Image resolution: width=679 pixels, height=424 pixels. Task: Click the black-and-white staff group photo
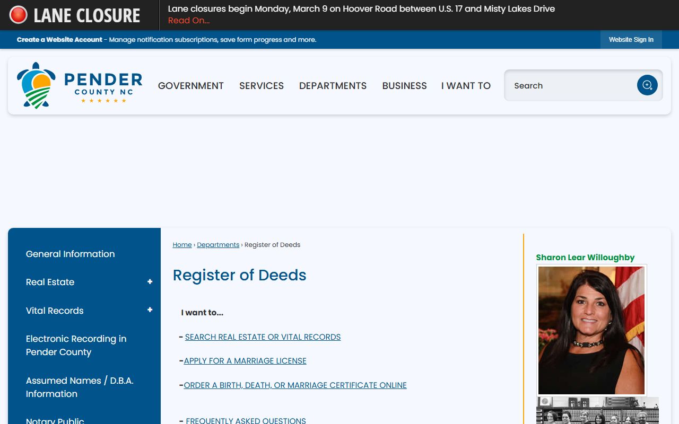tap(597, 410)
